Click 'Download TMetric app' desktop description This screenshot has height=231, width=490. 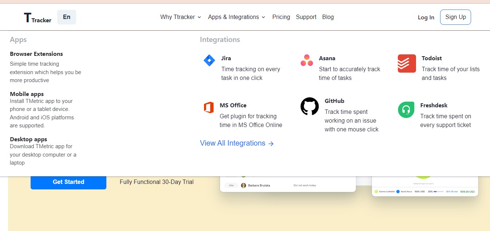[43, 155]
